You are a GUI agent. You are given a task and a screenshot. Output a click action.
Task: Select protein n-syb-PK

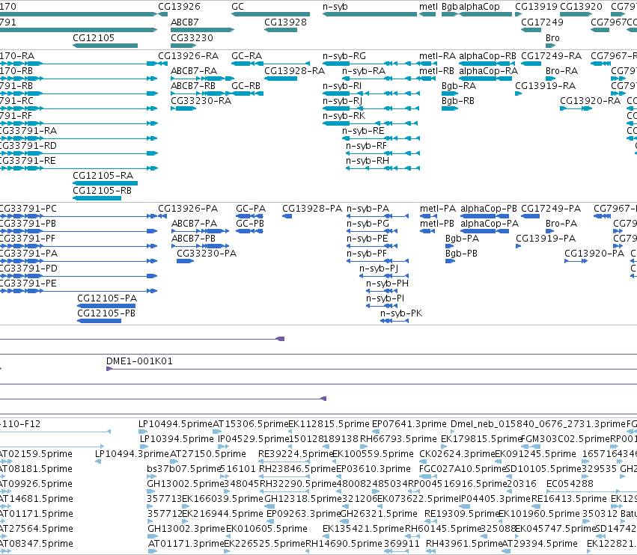(401, 313)
